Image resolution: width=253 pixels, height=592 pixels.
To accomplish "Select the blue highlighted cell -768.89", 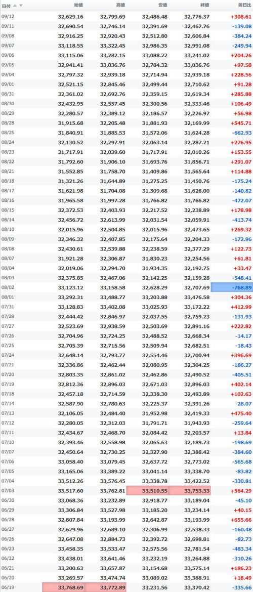I will coord(232,288).
